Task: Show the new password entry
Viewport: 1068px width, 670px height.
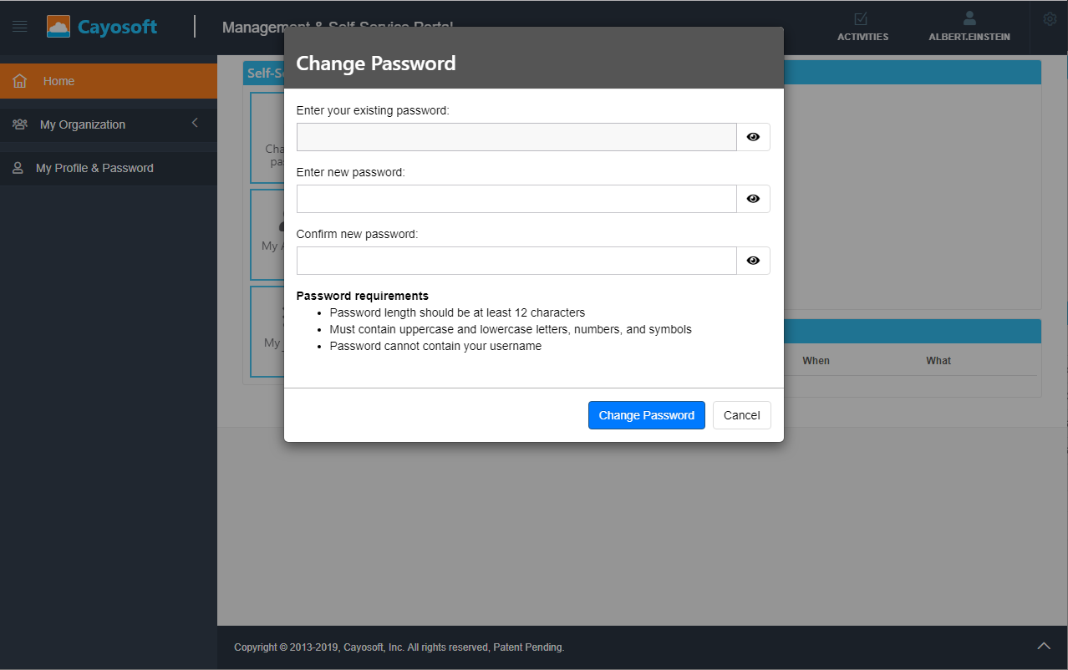Action: (x=752, y=198)
